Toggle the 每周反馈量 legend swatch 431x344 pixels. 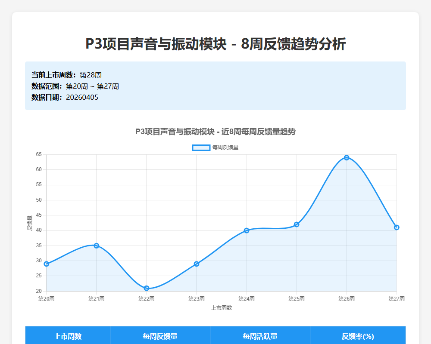tap(201, 147)
